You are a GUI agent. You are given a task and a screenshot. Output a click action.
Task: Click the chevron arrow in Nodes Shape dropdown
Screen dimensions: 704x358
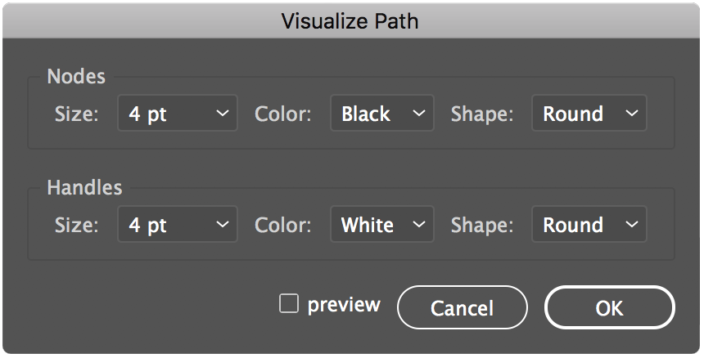(631, 114)
